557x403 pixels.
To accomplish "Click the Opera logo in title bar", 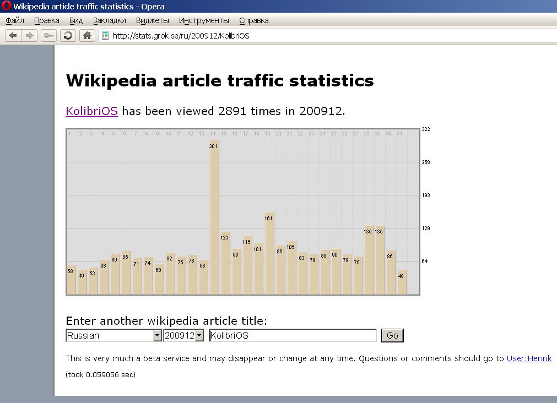I will [6, 7].
